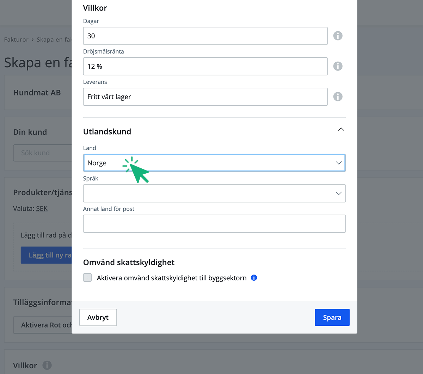Click Skapa en faktura breadcrumb item
Image resolution: width=423 pixels, height=374 pixels.
54,39
